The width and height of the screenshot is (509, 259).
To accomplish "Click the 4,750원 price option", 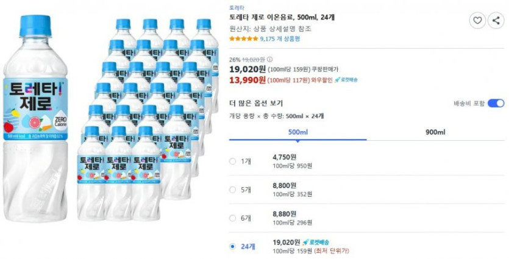I will coord(284,157).
